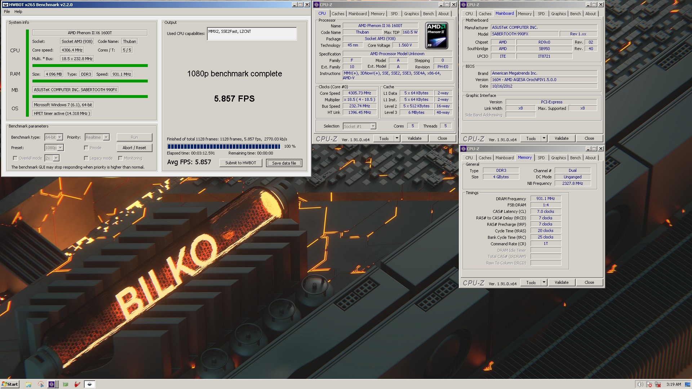Image resolution: width=692 pixels, height=389 pixels.
Task: Open the Help menu in HWBOT x265
Action: tap(18, 12)
